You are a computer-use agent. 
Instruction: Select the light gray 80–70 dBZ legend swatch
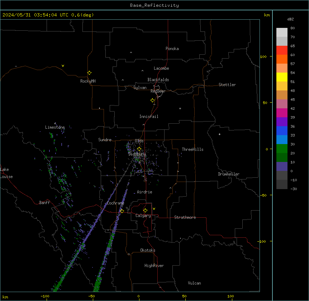coord(282,33)
